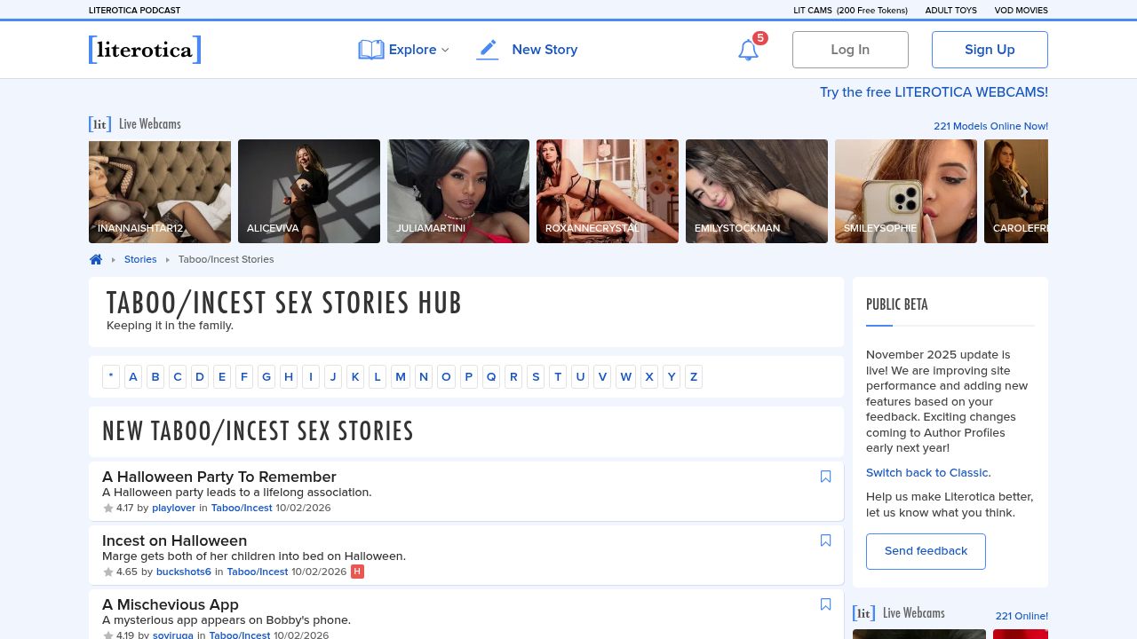Open the 'A Mischevious App' story title
Image resolution: width=1137 pixels, height=639 pixels.
[x=171, y=604]
